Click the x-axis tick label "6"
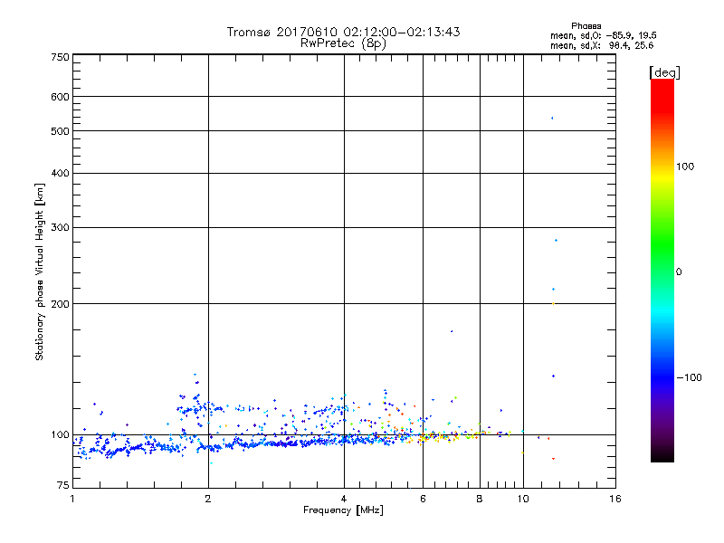 [x=423, y=499]
